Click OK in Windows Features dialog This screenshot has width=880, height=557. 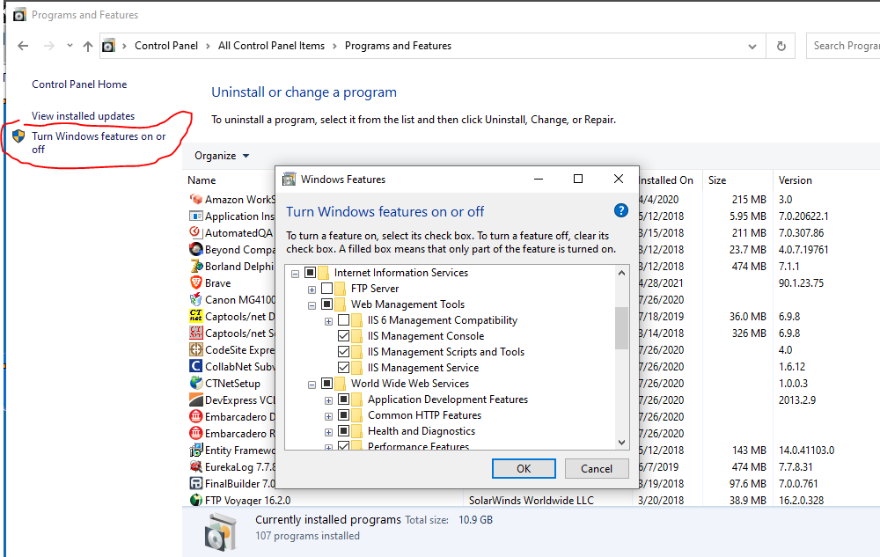coord(524,468)
